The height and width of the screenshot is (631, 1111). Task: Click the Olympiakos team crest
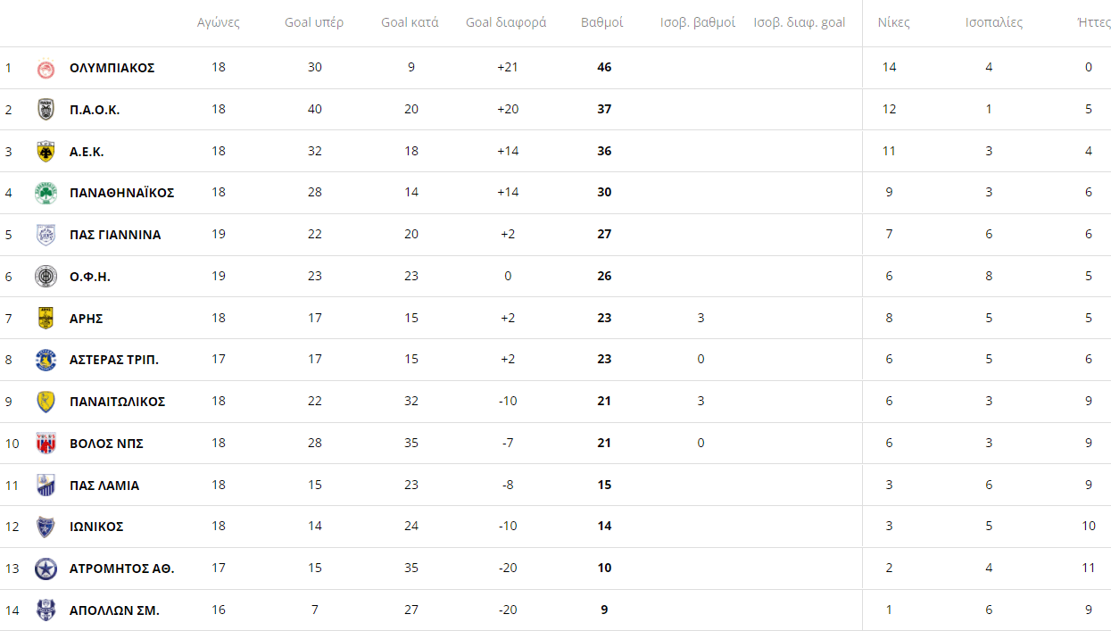point(46,68)
